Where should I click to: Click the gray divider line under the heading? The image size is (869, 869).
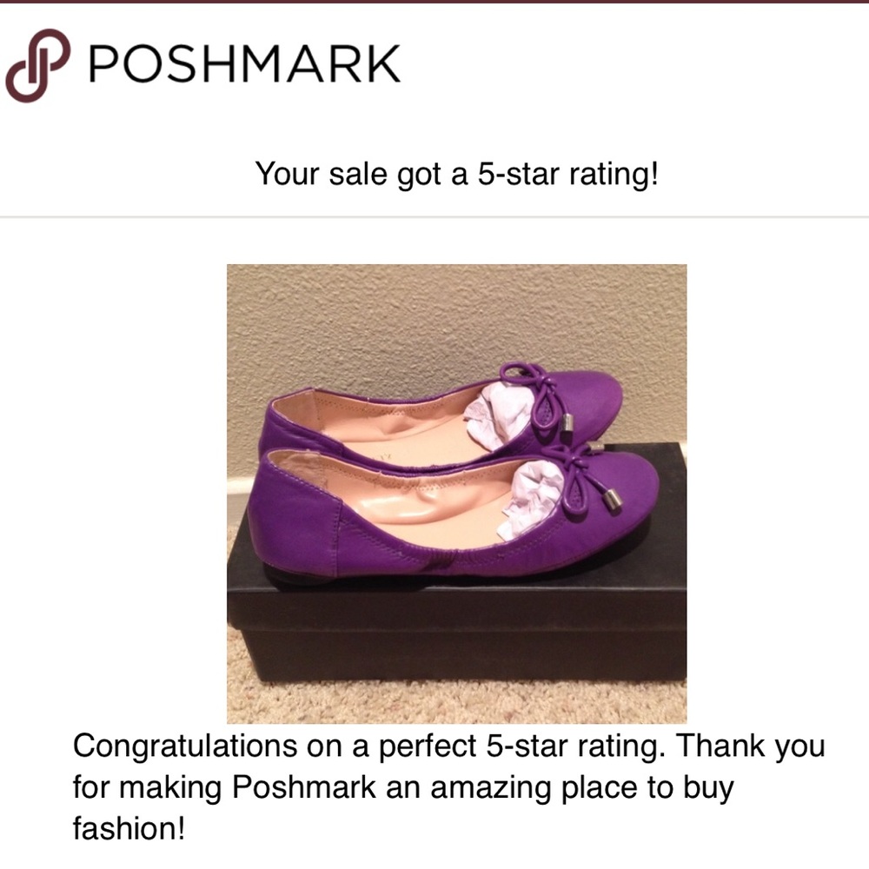click(434, 217)
